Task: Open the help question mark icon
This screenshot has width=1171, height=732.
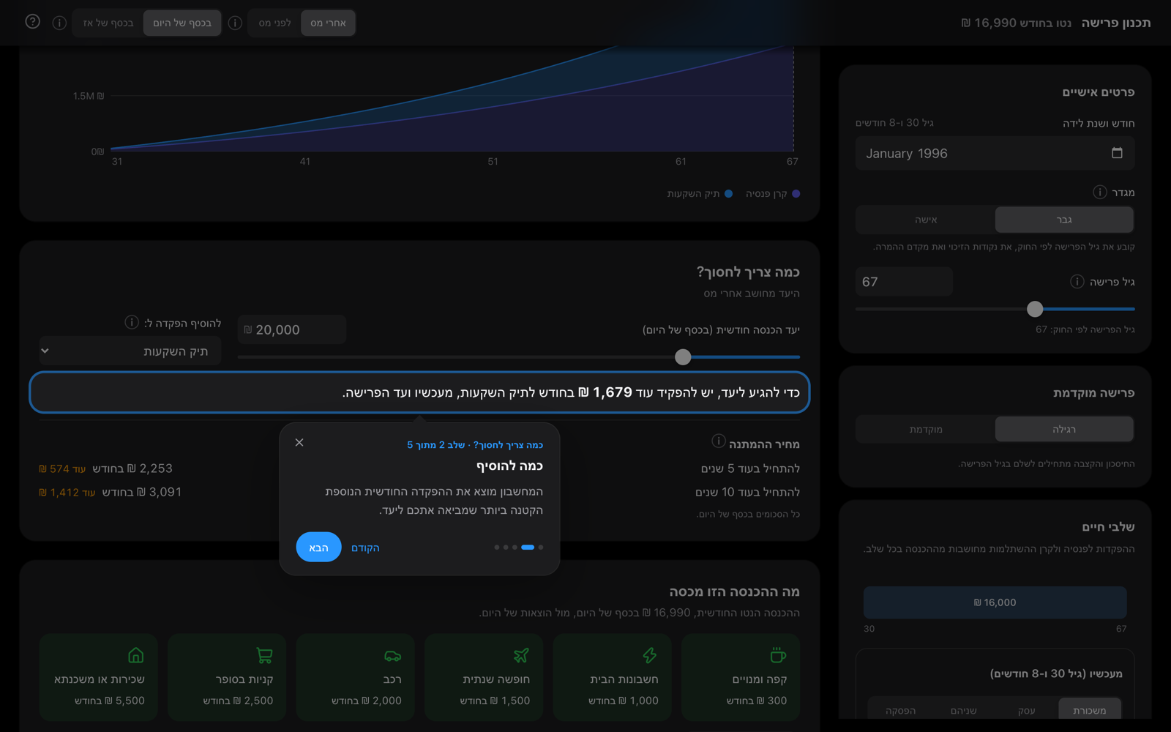Action: 32,22
